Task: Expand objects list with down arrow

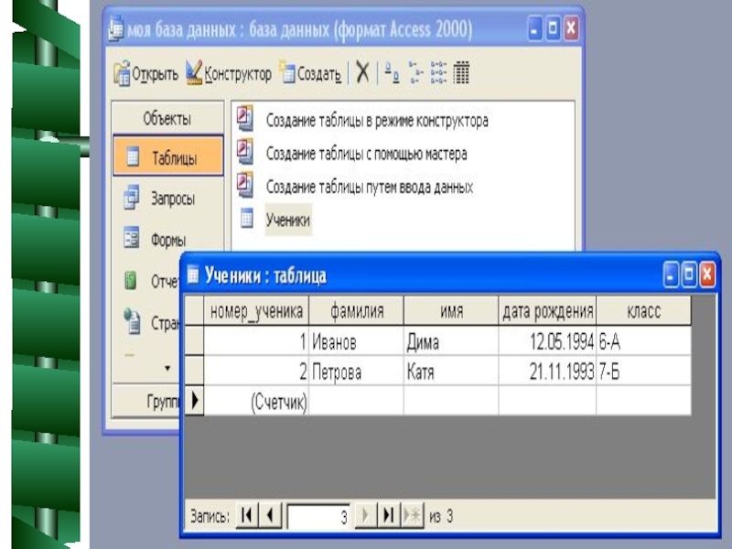Action: click(x=167, y=368)
